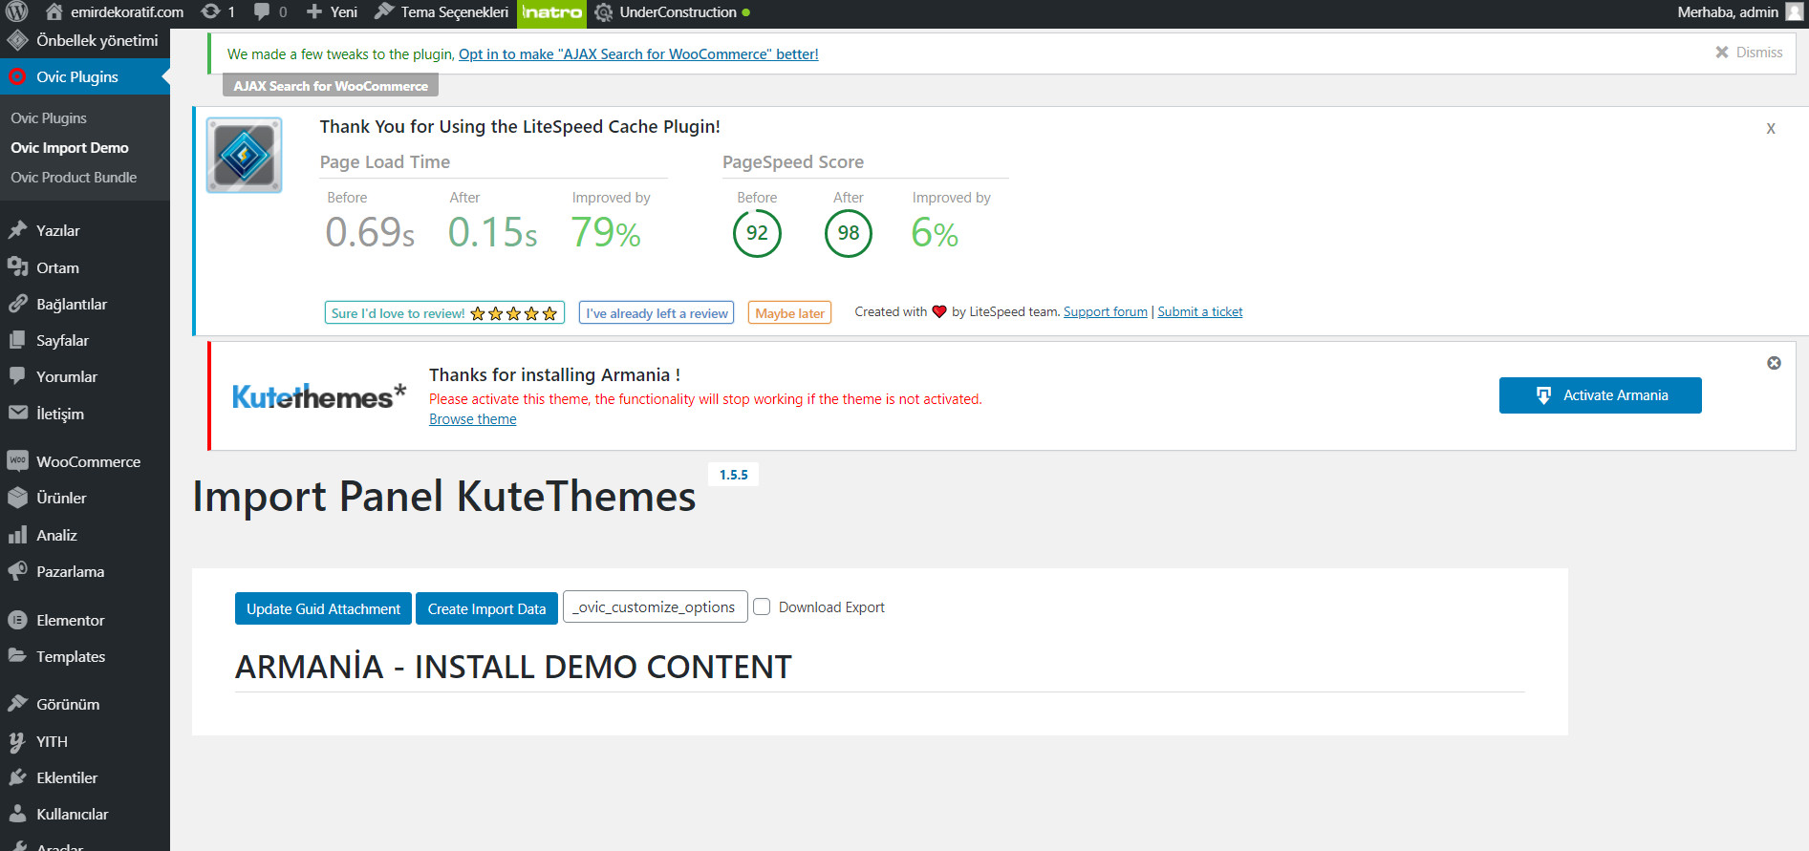Click the Templates folder icon
This screenshot has height=851, width=1809.
point(17,656)
